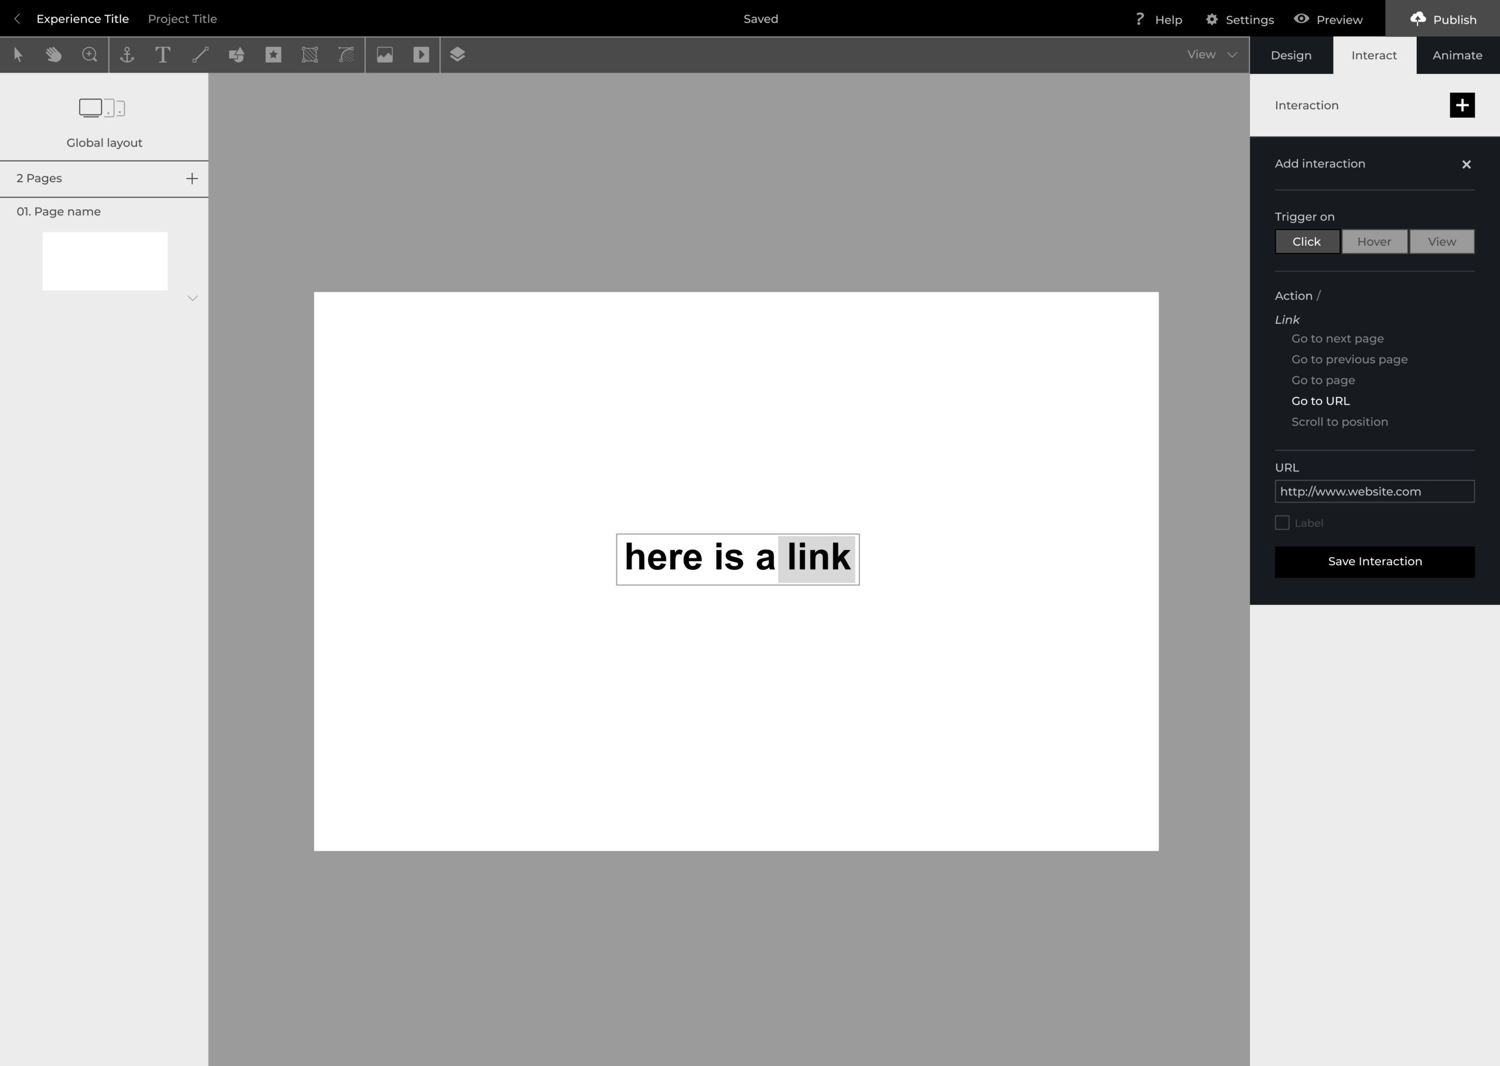Set trigger to View
The image size is (1500, 1066).
(x=1441, y=241)
